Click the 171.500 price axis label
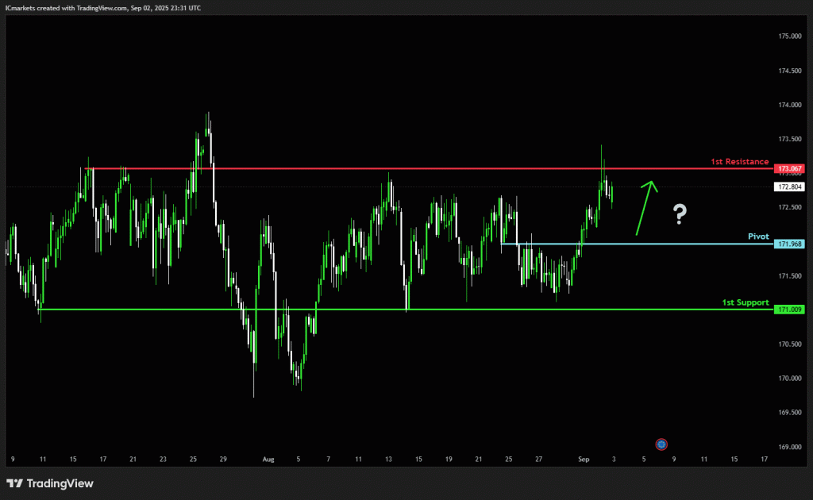 (790, 276)
